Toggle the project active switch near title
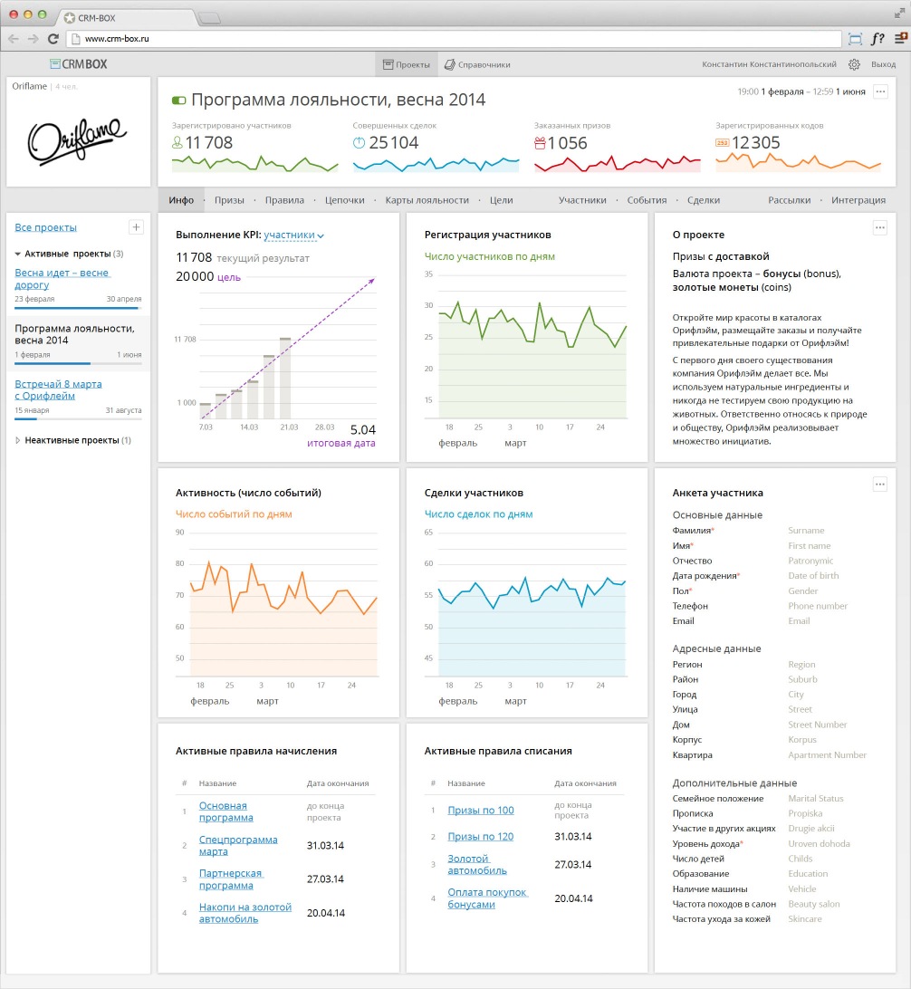 click(x=179, y=101)
